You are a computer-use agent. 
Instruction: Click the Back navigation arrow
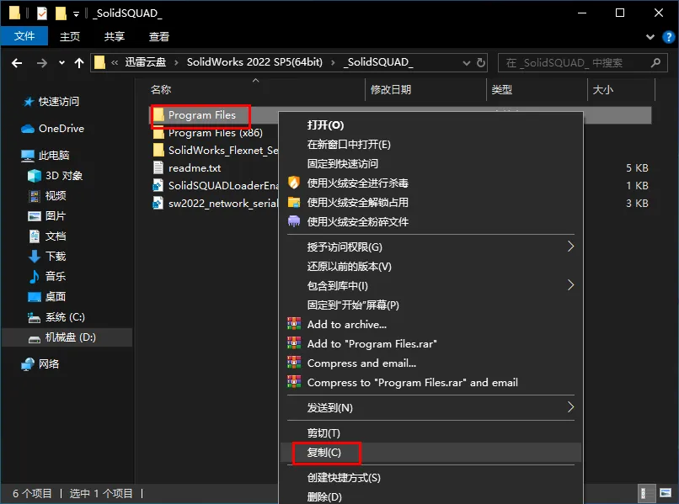[17, 63]
